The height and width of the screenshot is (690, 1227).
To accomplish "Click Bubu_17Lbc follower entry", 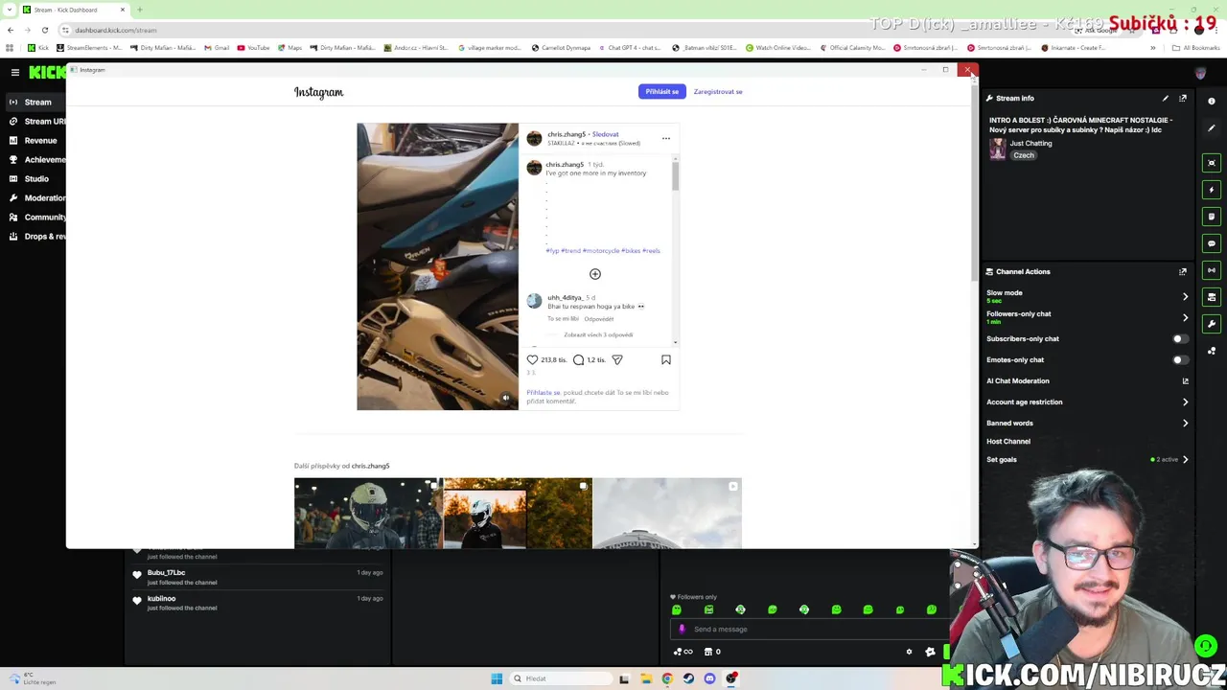I will pos(258,577).
